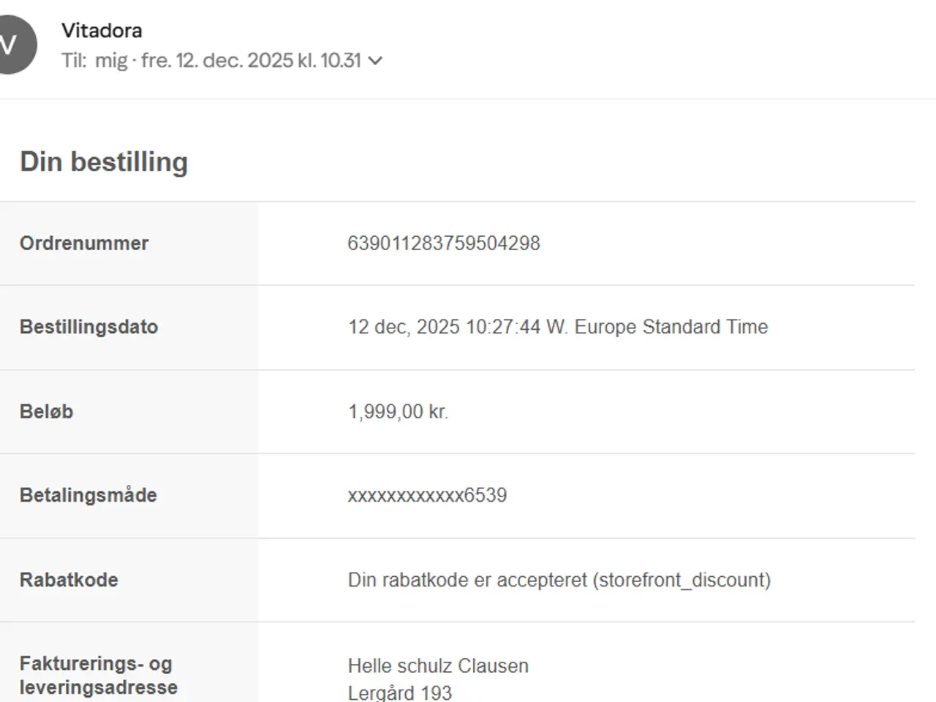Select the storefront_discount accepted message
This screenshot has height=702, width=936.
click(559, 580)
